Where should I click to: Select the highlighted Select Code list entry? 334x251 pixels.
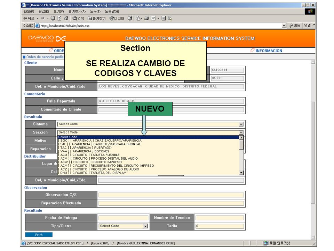[149, 137]
